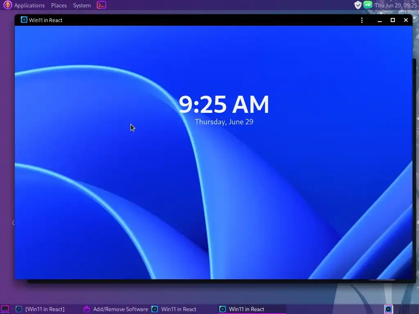
Task: Open the Applications menu
Action: pos(29,5)
